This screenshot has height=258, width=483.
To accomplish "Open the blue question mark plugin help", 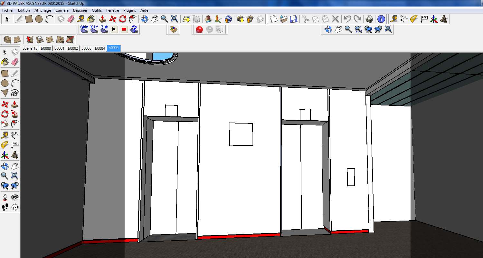I will tap(134, 29).
